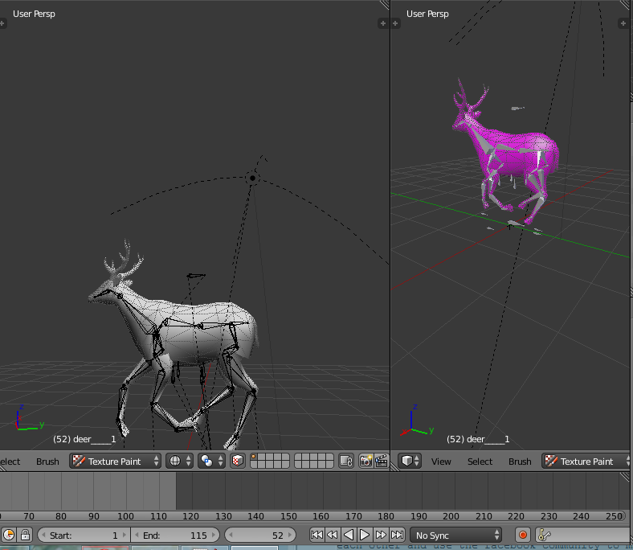Toggle face selection masking for painting
The height and width of the screenshot is (550, 633).
point(238,461)
